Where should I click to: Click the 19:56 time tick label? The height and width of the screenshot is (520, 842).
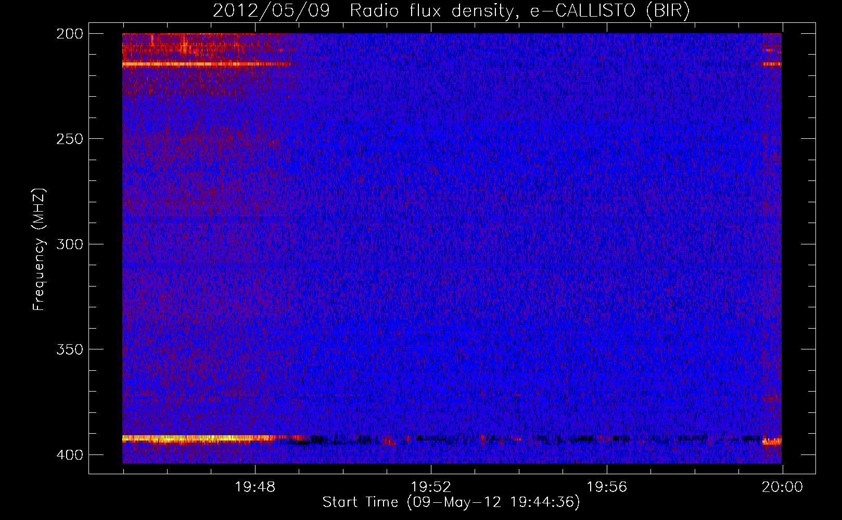[607, 487]
